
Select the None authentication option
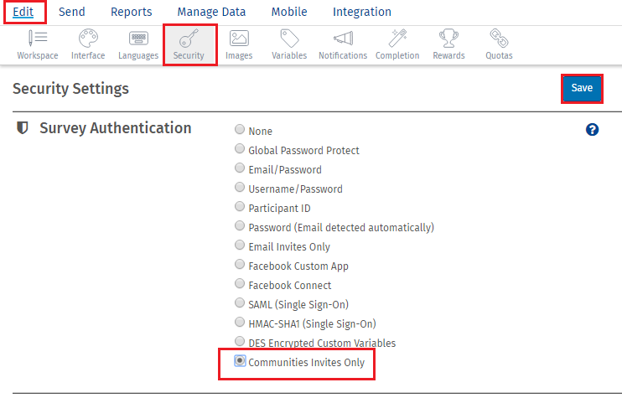pyautogui.click(x=241, y=130)
